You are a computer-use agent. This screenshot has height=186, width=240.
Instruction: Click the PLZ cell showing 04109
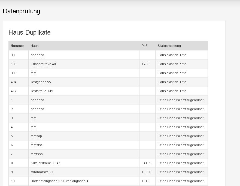click(146, 163)
